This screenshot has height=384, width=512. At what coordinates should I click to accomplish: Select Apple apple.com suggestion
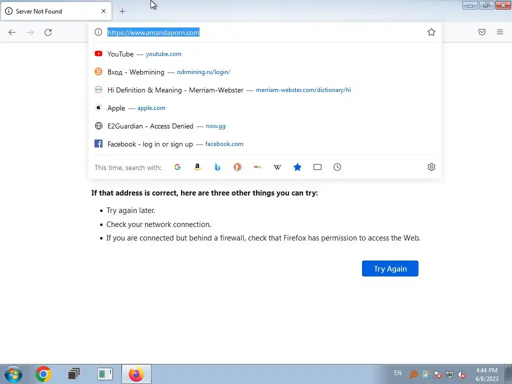pos(265,108)
